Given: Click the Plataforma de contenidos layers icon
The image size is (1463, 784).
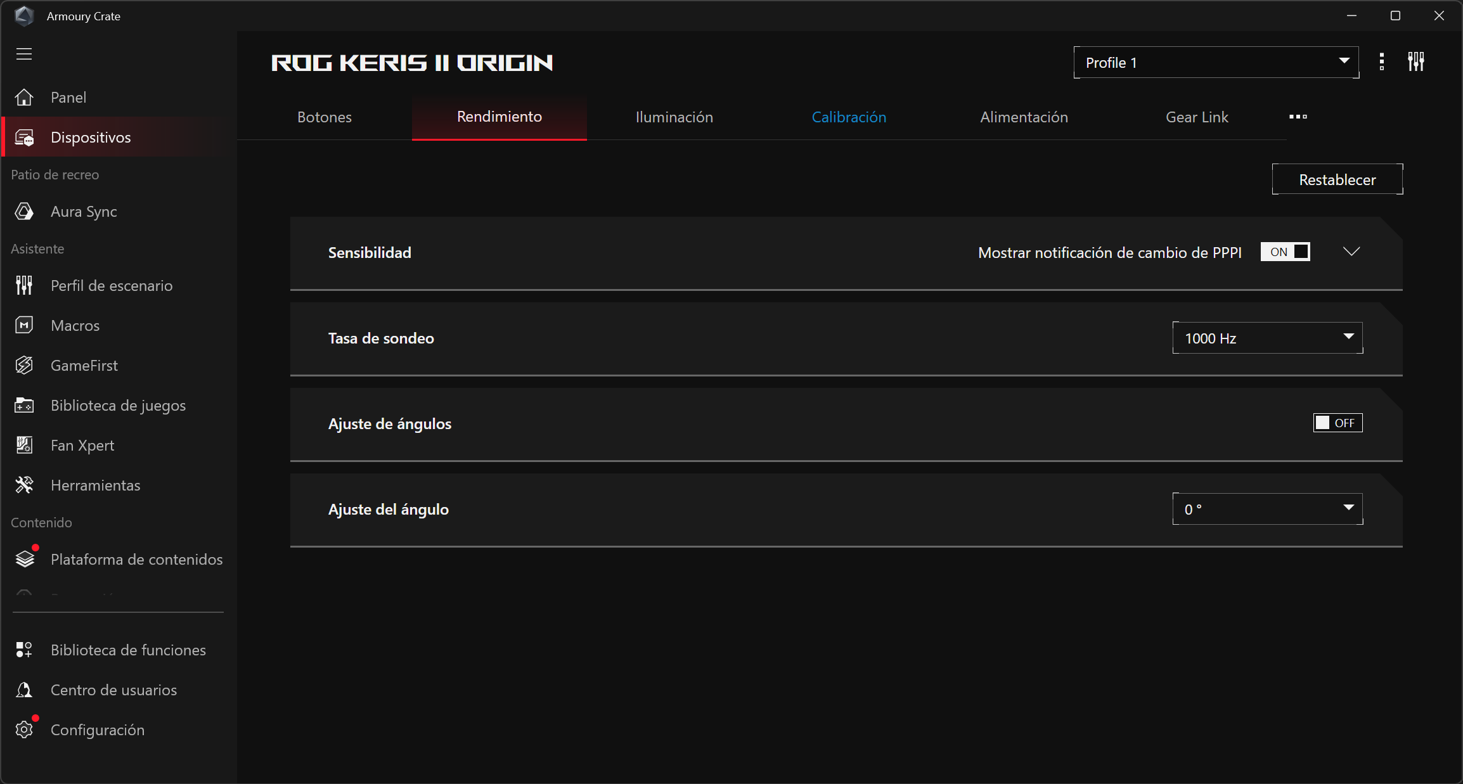Looking at the screenshot, I should point(25,558).
